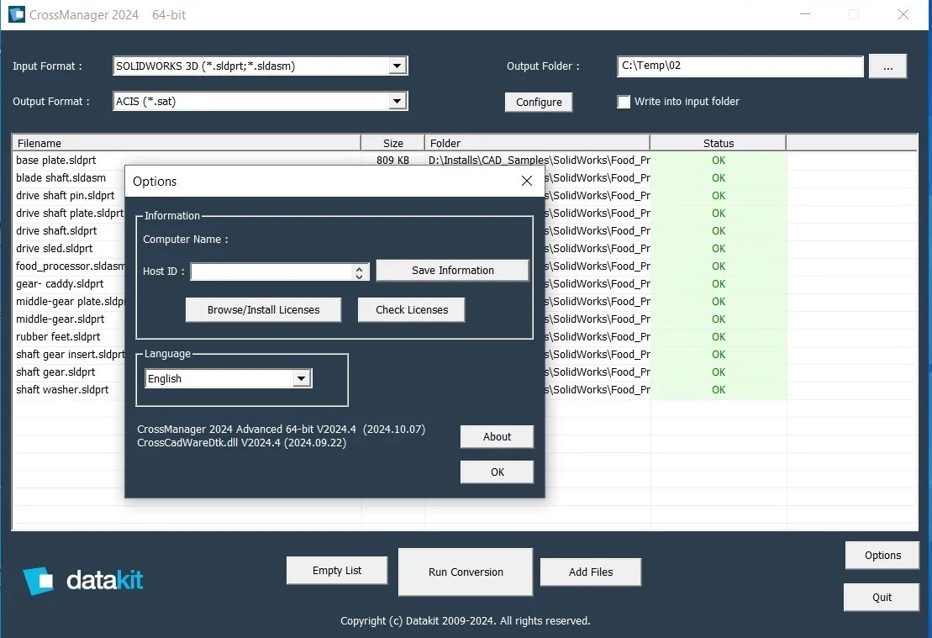Click the CrossManager app icon in title bar
The image size is (932, 638).
(17, 14)
